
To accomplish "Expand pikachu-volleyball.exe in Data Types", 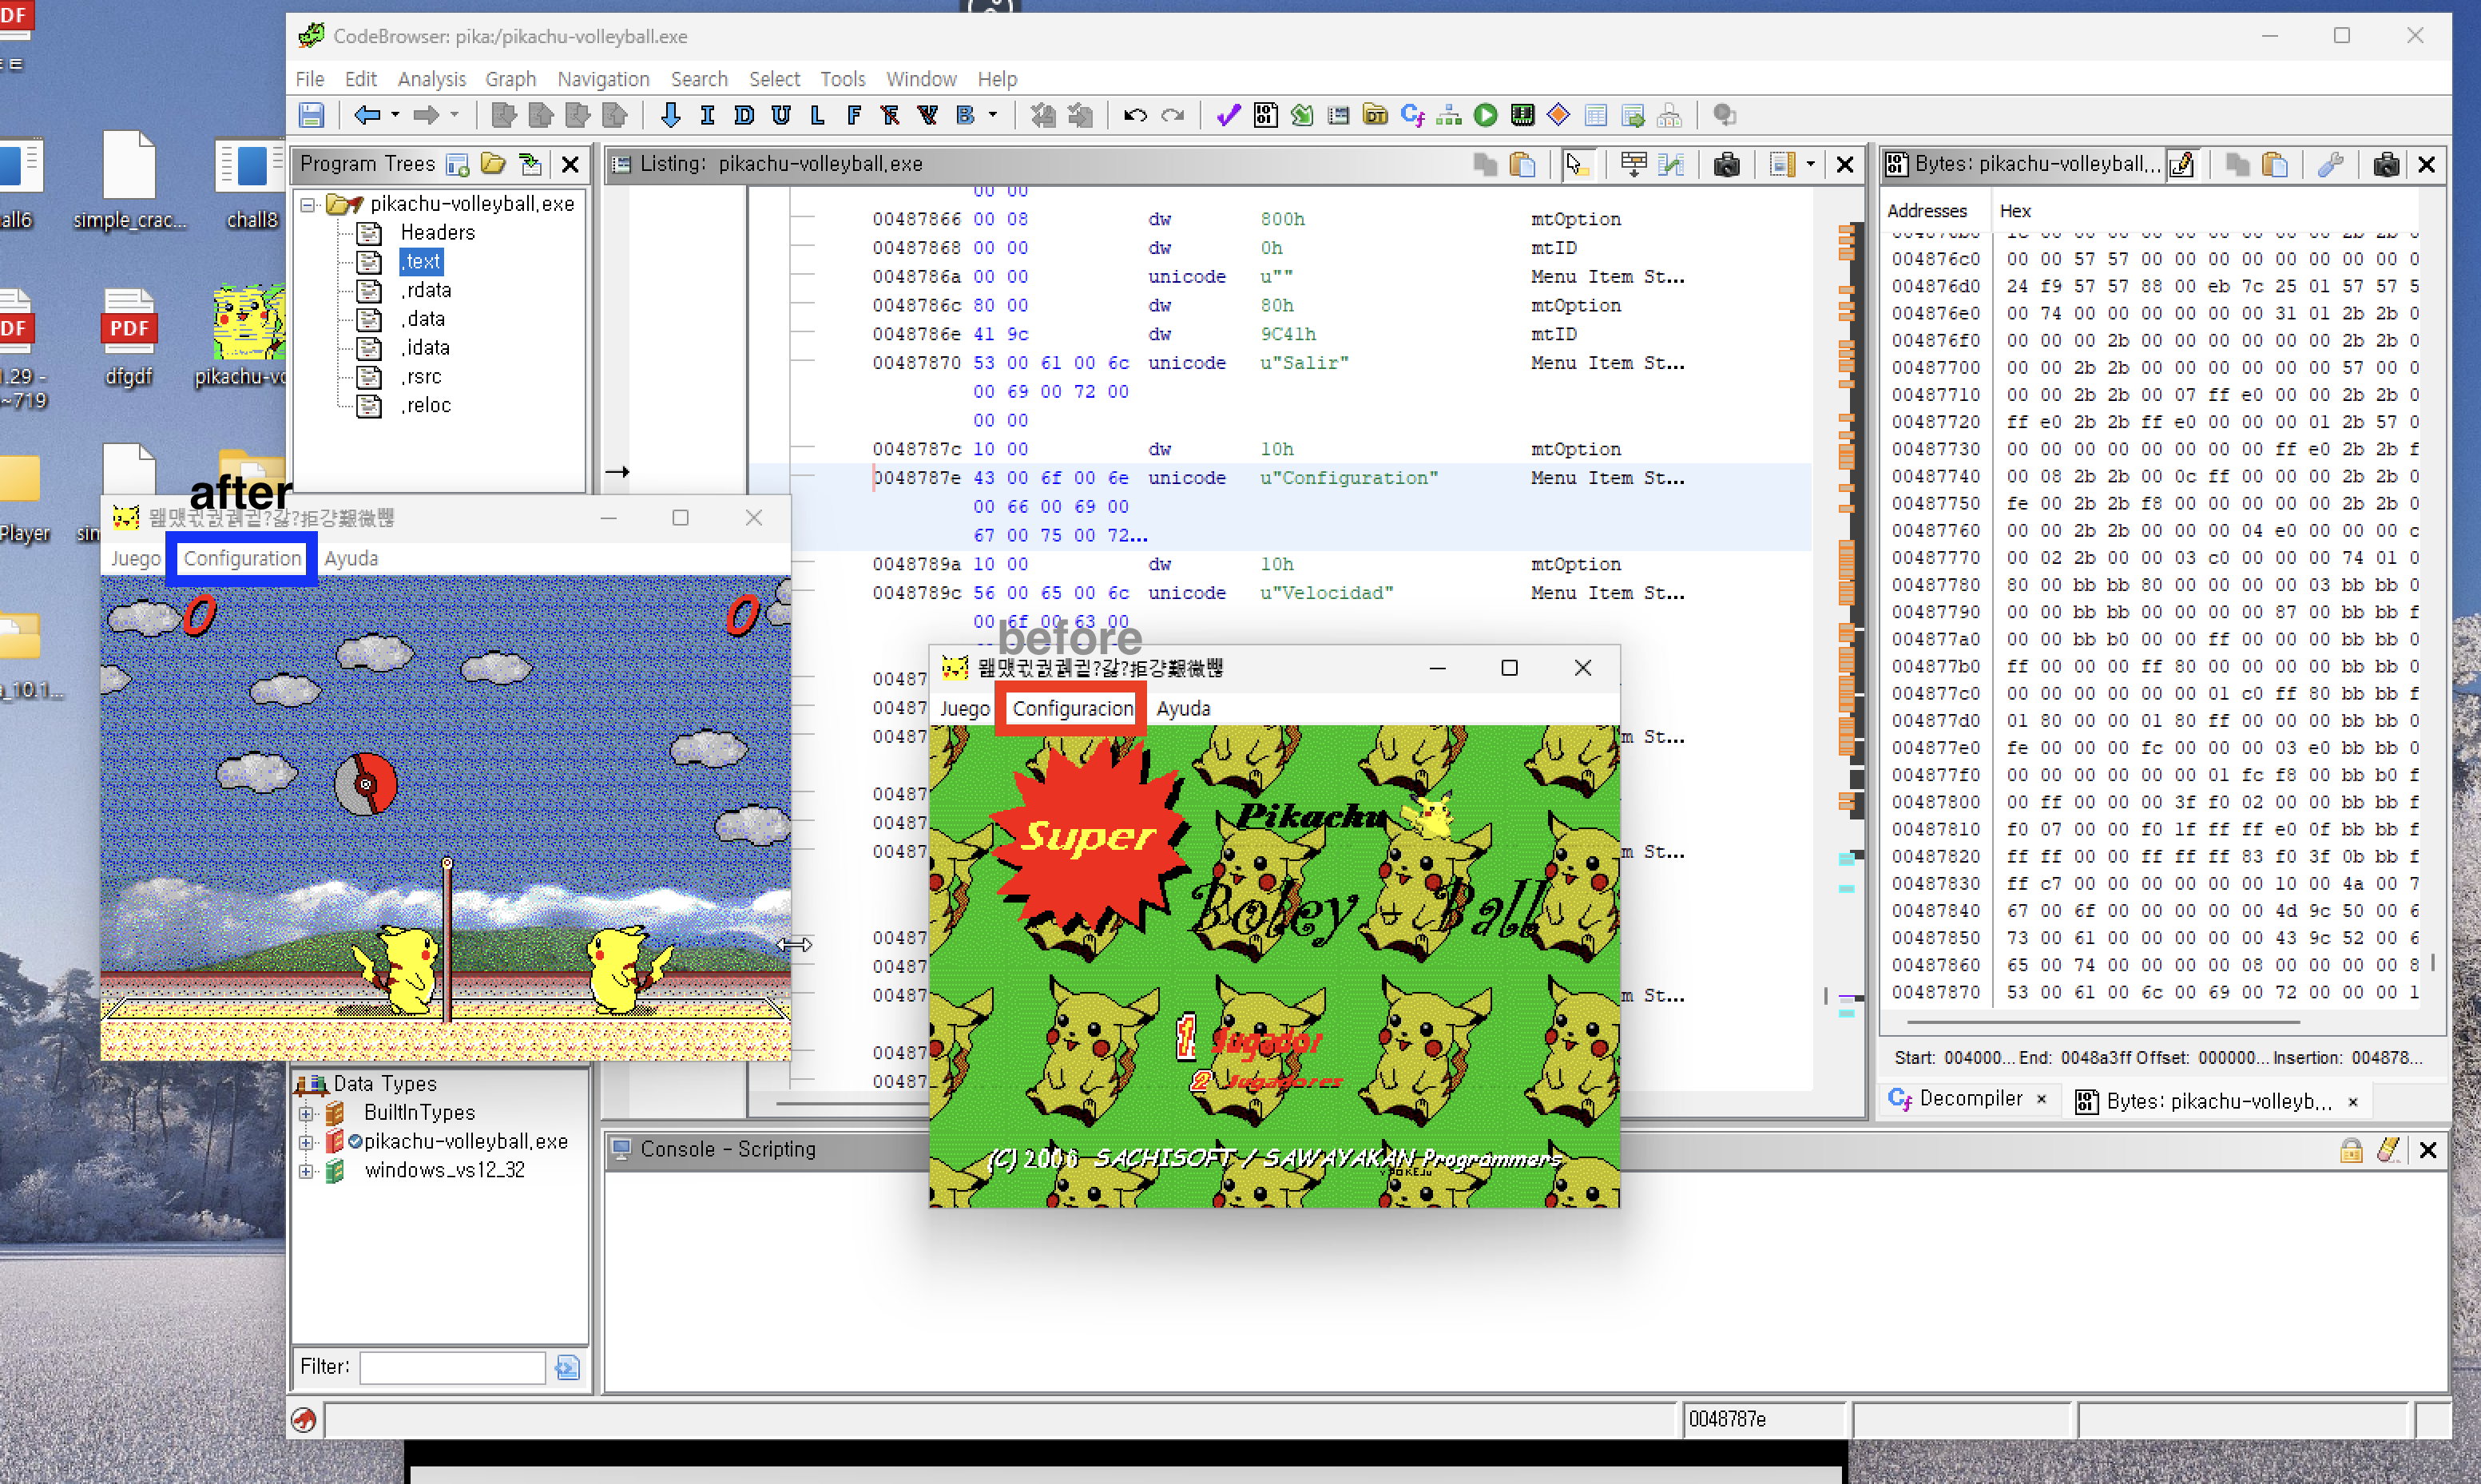I will coord(306,1142).
